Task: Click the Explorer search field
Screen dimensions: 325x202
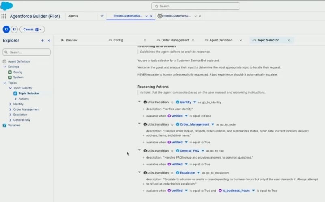Action: pos(26,52)
